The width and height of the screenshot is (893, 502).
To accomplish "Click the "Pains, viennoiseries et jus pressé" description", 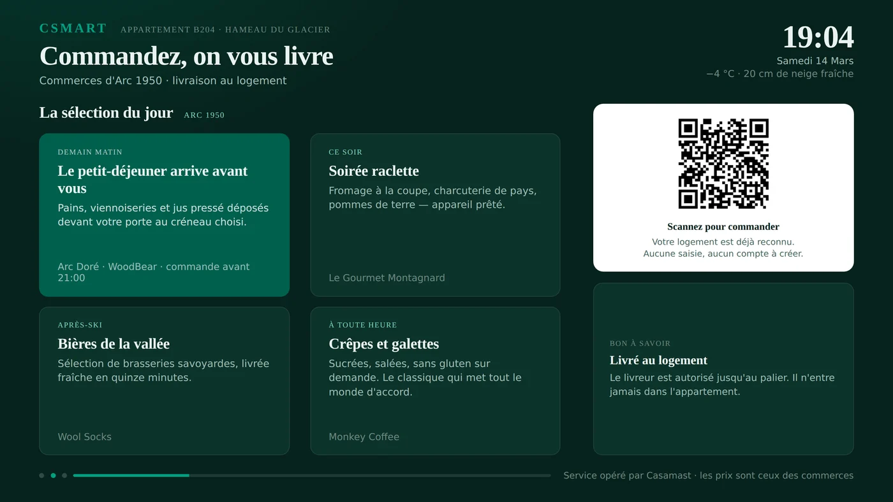I will click(x=163, y=215).
